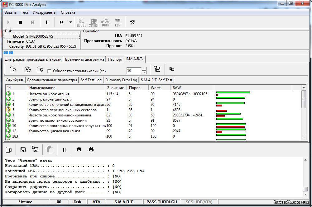The image size is (312, 207).
Task: Switch to Временная диаграмма tab
Action: point(84,59)
